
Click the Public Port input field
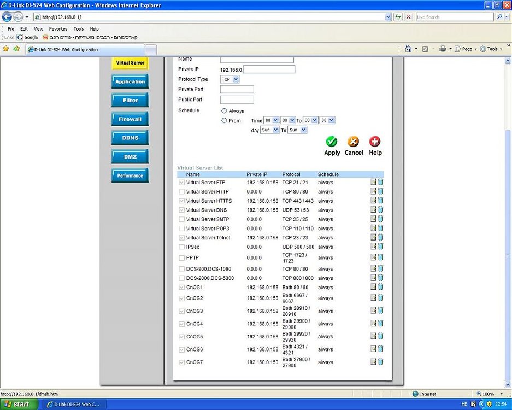(x=237, y=99)
